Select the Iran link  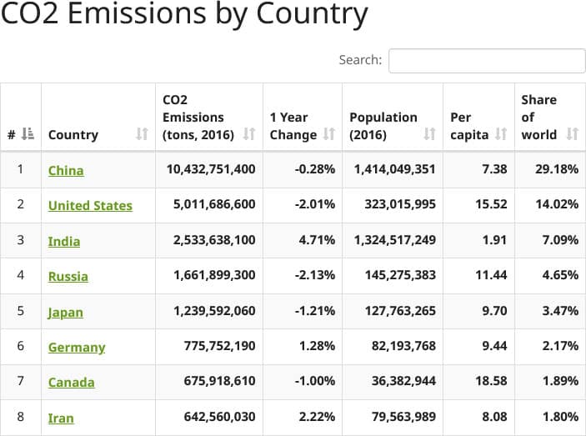click(x=61, y=417)
